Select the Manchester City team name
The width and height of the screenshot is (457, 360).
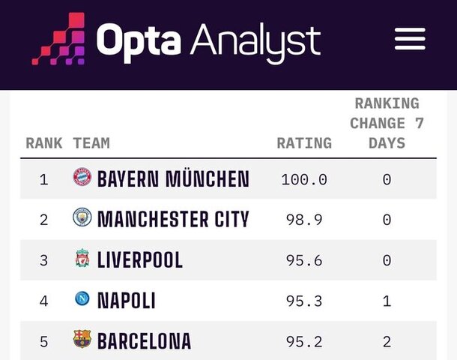(x=173, y=220)
